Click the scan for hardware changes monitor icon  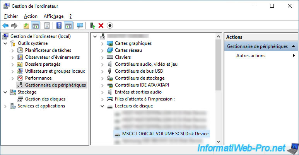(x=80, y=26)
